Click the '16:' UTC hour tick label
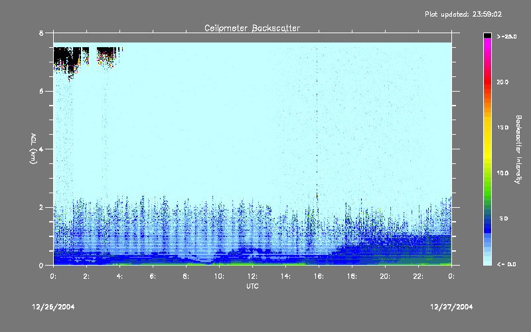 (319, 276)
